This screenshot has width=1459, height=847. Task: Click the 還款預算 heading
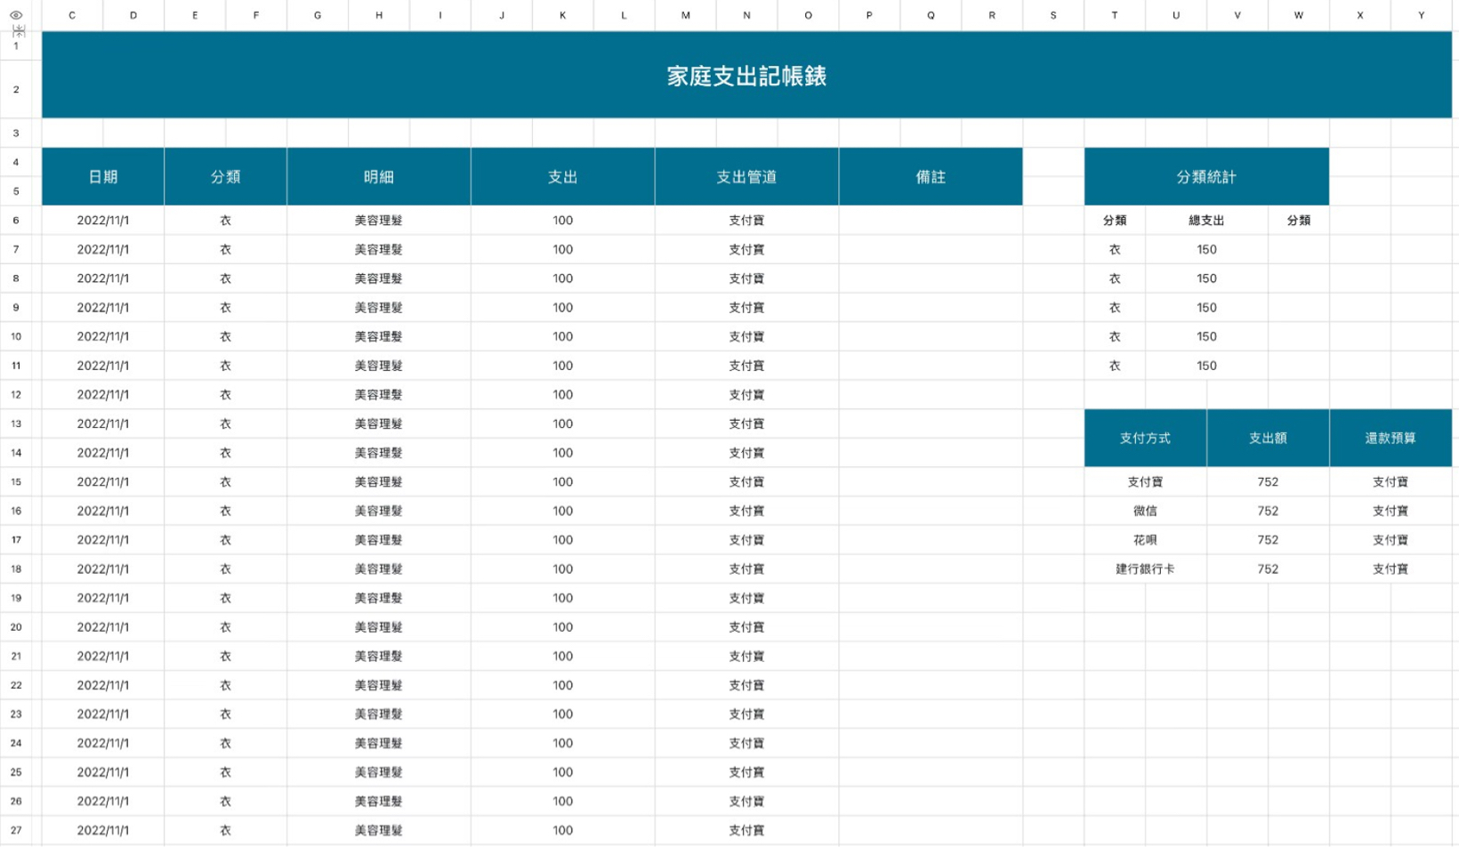point(1390,438)
